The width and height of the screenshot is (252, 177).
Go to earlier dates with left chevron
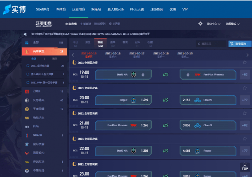click(x=73, y=55)
